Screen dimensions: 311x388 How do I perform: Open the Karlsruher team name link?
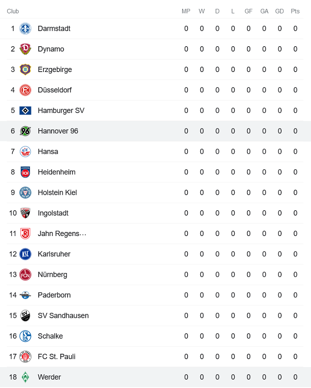(x=53, y=254)
